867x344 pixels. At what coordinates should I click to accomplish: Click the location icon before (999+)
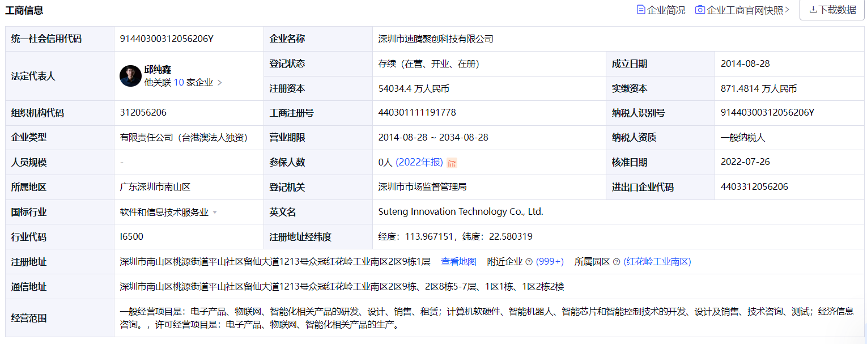tap(530, 261)
